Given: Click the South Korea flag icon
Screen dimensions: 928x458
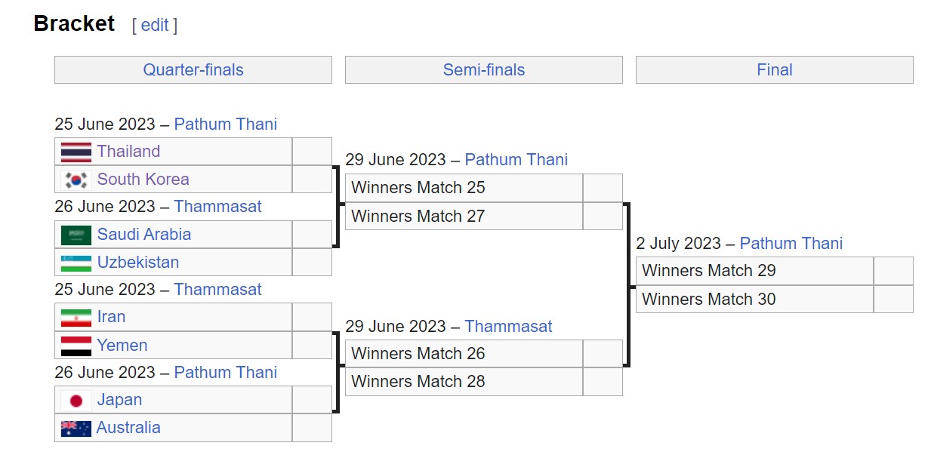Looking at the screenshot, I should tap(76, 180).
